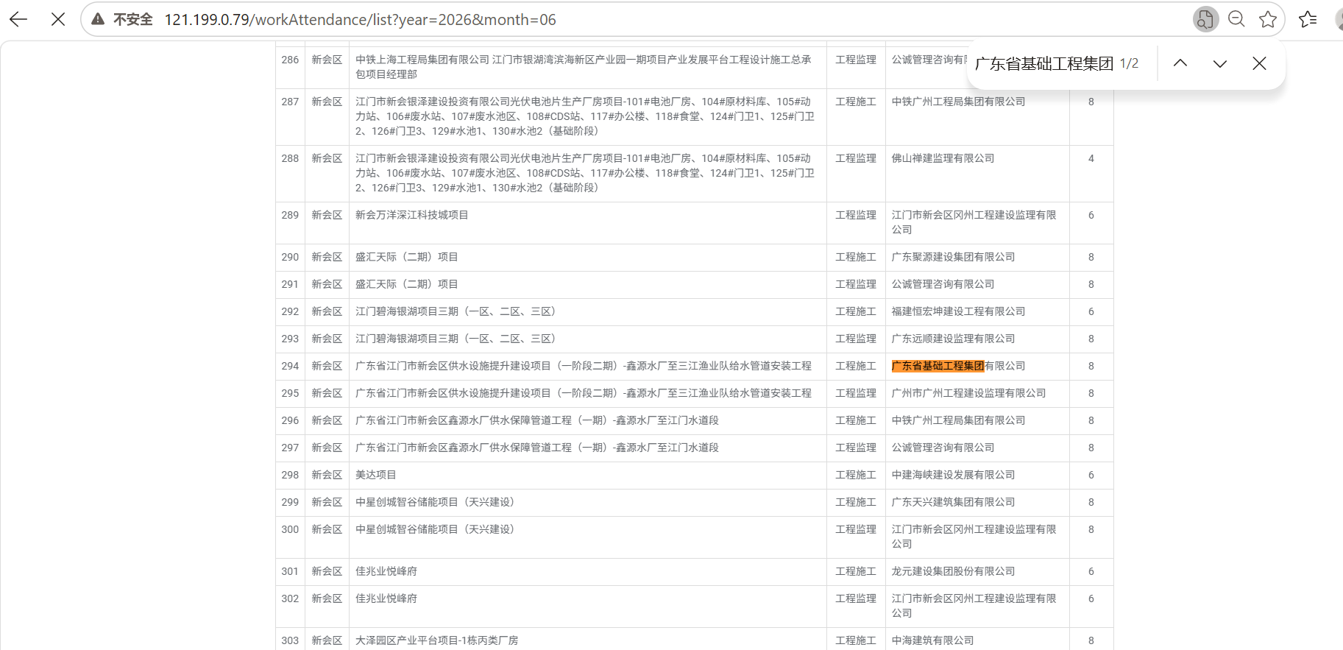
Task: Select row number 303
Action: pos(290,640)
